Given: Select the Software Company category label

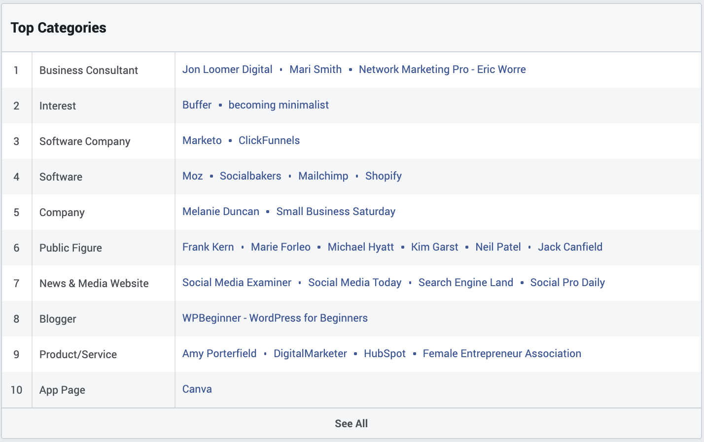Looking at the screenshot, I should click(x=85, y=142).
